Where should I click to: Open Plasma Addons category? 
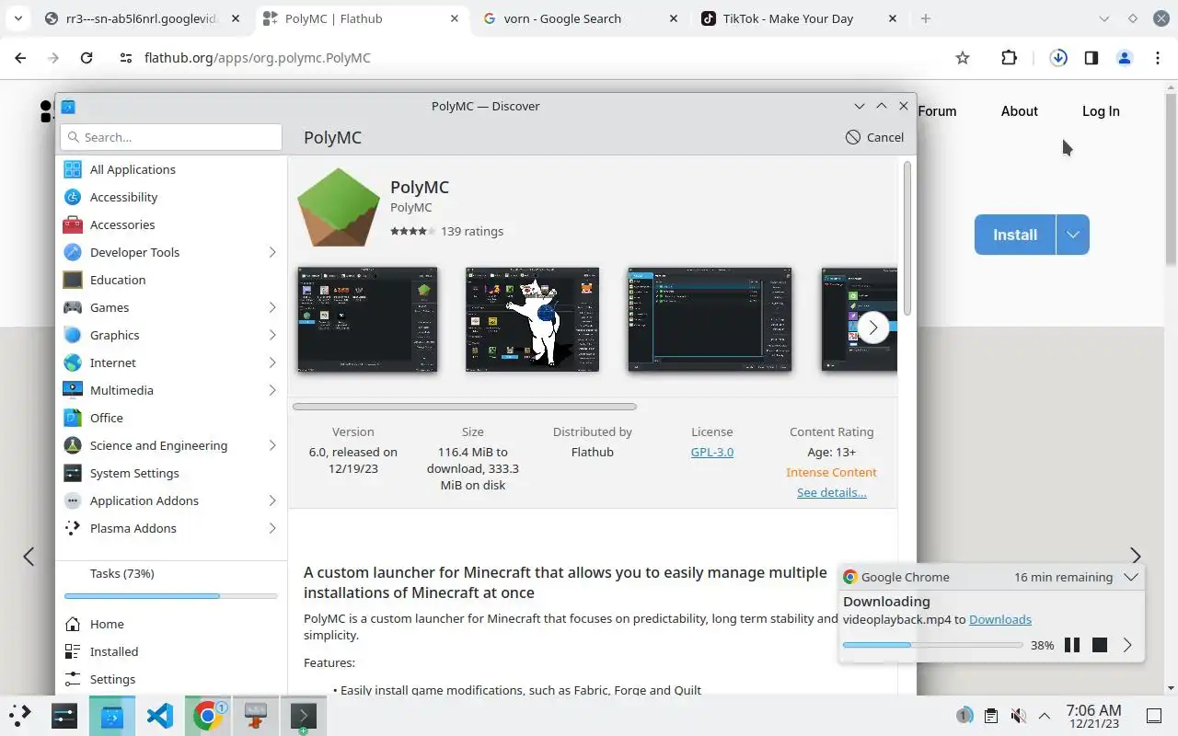[x=171, y=528]
